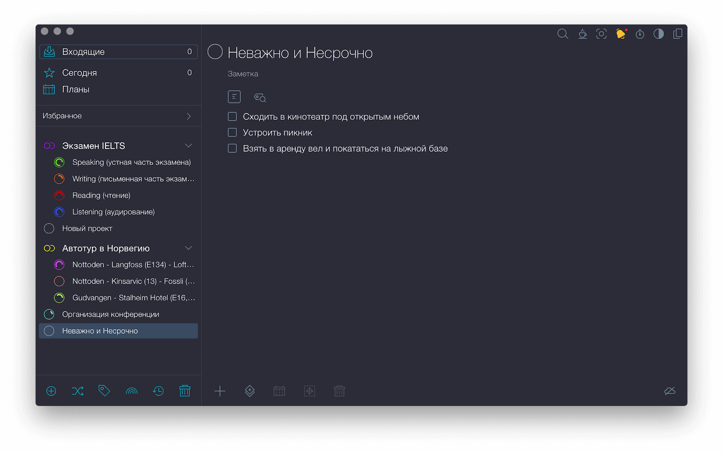
Task: Select Gudvangen - Stalheim Hotel route
Action: point(134,298)
